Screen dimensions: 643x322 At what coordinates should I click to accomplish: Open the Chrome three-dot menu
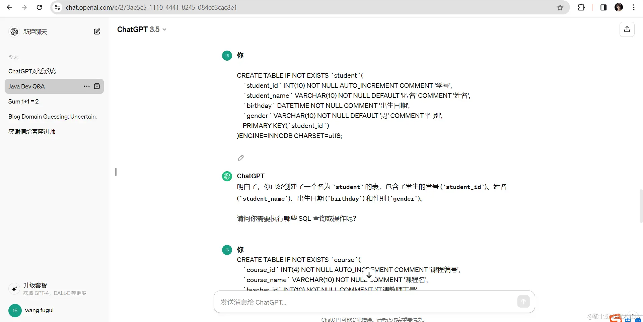coord(634,7)
